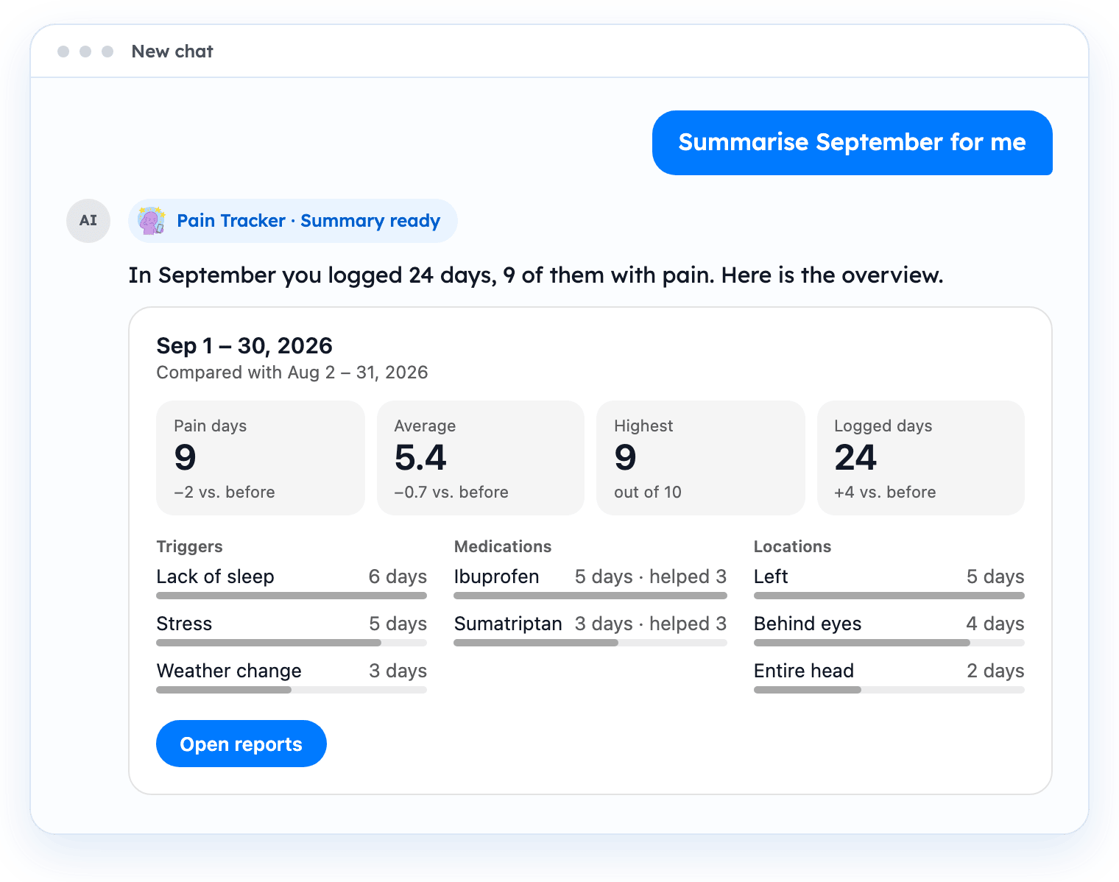Screen dimensions: 1119x882
Task: Click the −0.7 vs. before text
Action: (451, 492)
